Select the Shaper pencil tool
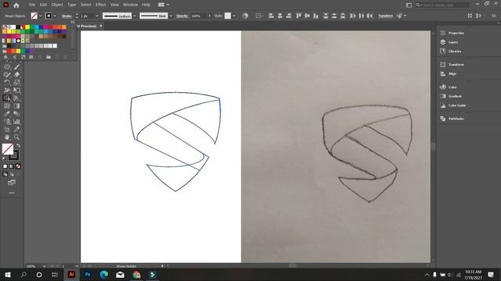 (x=7, y=75)
